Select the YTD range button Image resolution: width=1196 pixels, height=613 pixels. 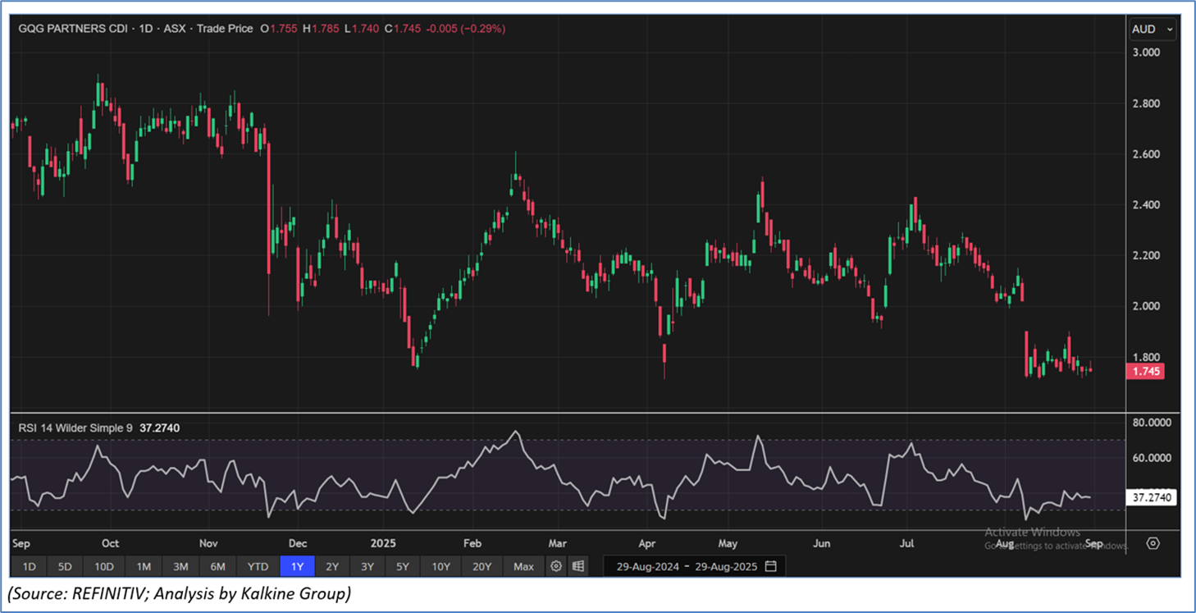258,566
